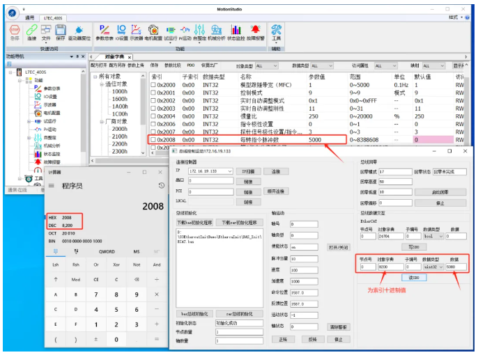Viewport: 478px width, 355px height.
Task: Check the box for index 0x2007
Action: click(153, 132)
